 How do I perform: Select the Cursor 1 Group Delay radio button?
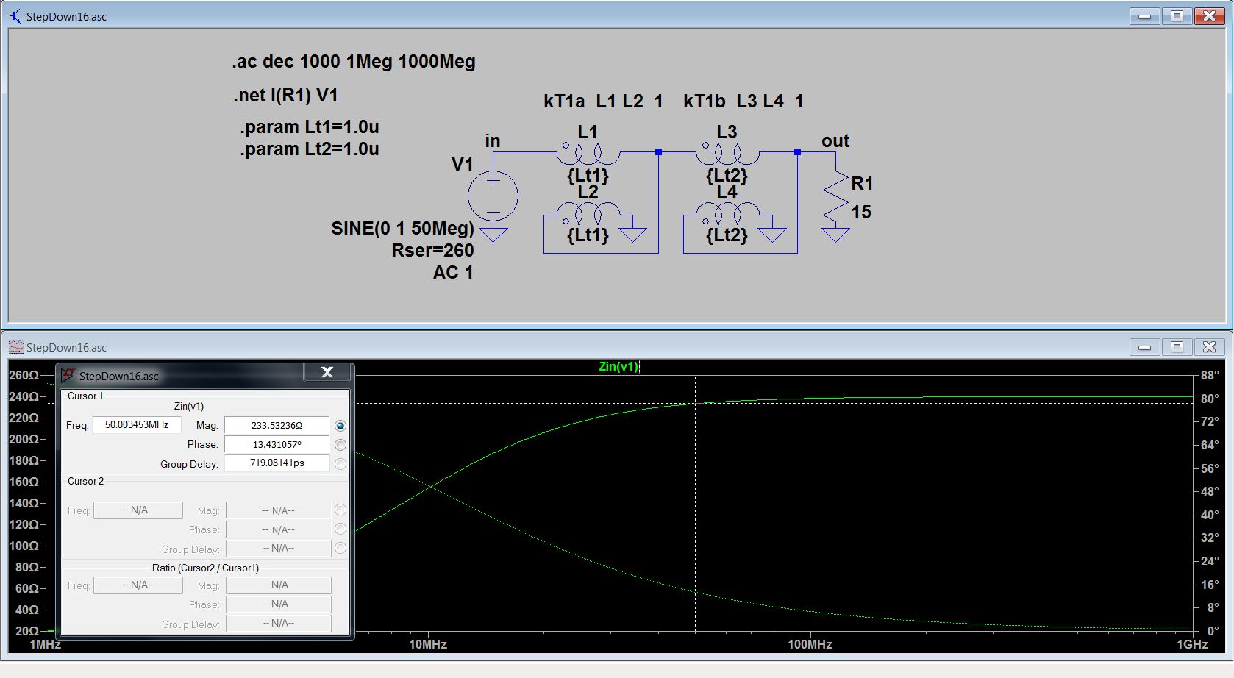tap(340, 464)
